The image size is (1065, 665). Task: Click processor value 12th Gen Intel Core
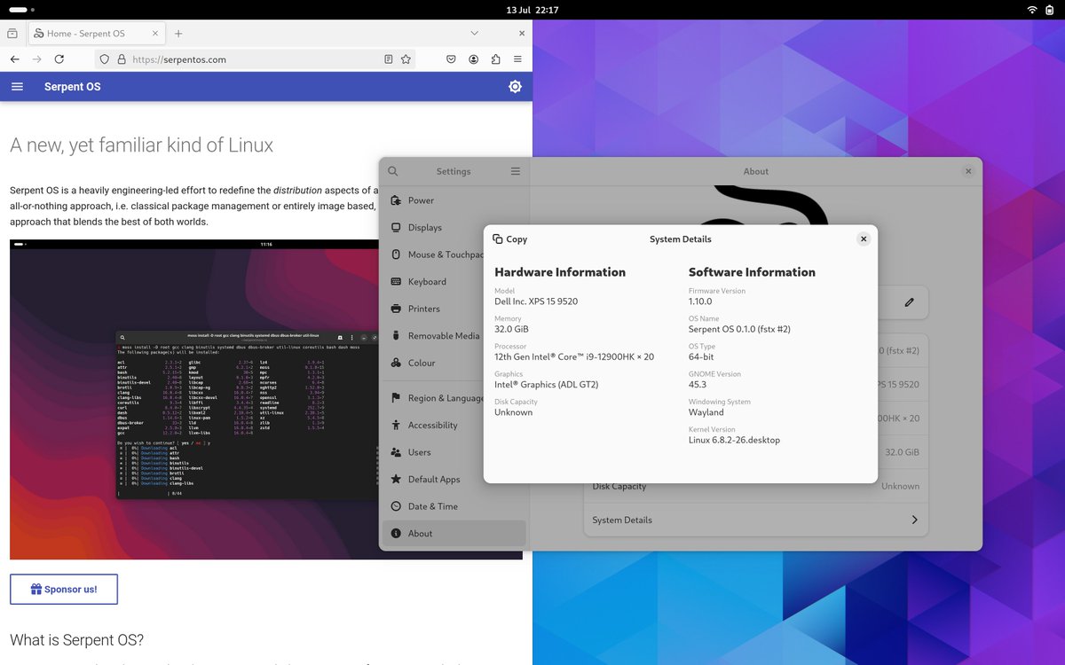(x=574, y=356)
